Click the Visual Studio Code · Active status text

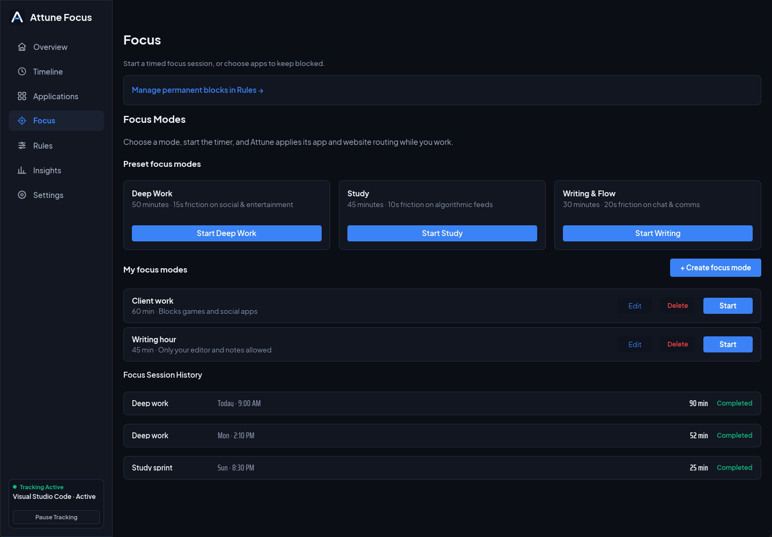click(x=54, y=497)
